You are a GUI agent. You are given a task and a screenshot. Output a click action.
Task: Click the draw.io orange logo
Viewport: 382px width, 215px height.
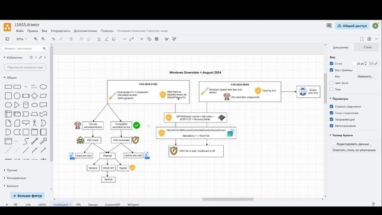point(7,27)
